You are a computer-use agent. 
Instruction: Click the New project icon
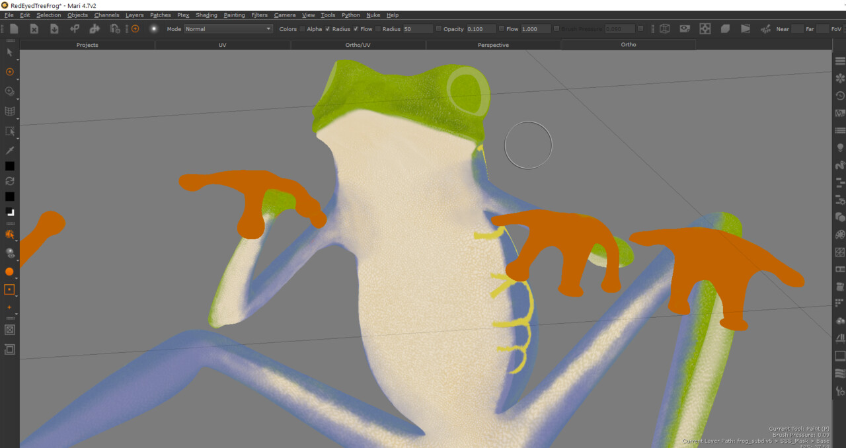(14, 29)
